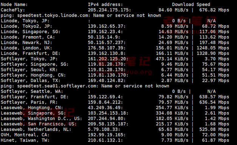This screenshot has height=145, width=237.
Task: Select the Hinet, Taiwan, TW entry
Action: [25, 140]
